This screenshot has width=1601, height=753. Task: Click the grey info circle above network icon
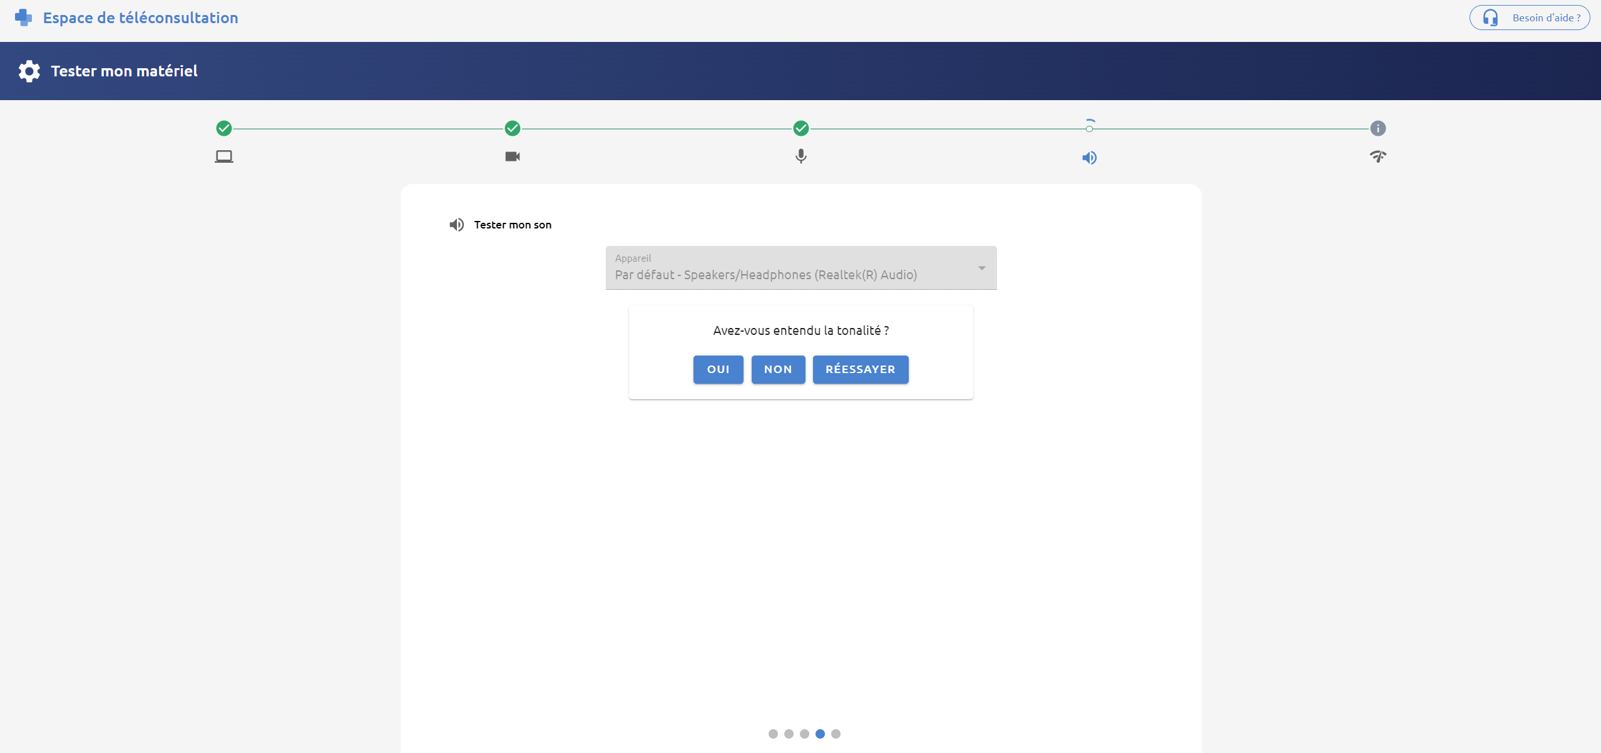tap(1378, 128)
